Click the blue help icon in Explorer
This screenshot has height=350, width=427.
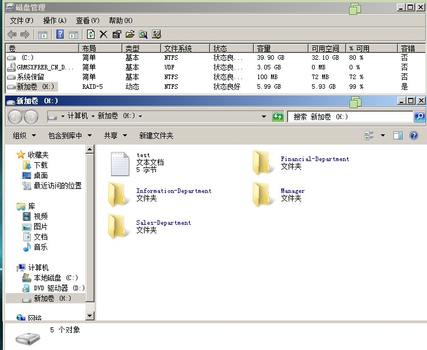414,135
